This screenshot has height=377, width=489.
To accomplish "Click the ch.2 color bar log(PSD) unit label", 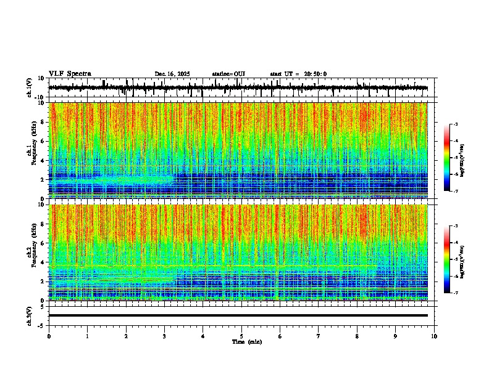I will coord(462,262).
